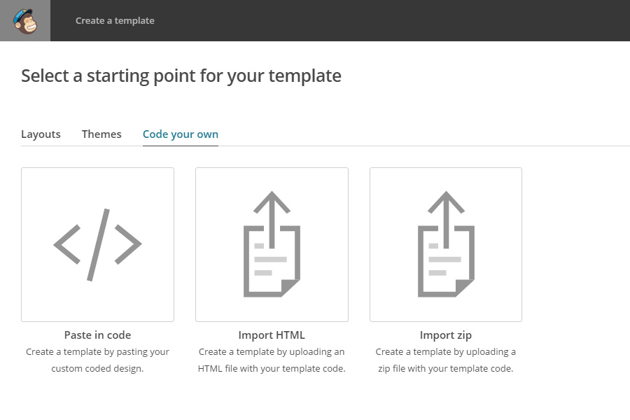Click the Mailchimp monkey logo
This screenshot has width=630, height=420.
[x=25, y=20]
